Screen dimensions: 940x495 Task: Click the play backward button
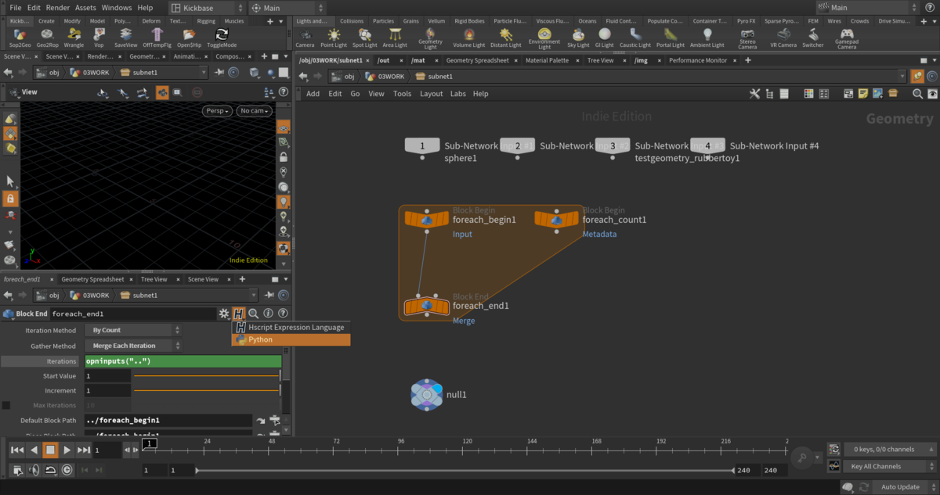pyautogui.click(x=34, y=450)
